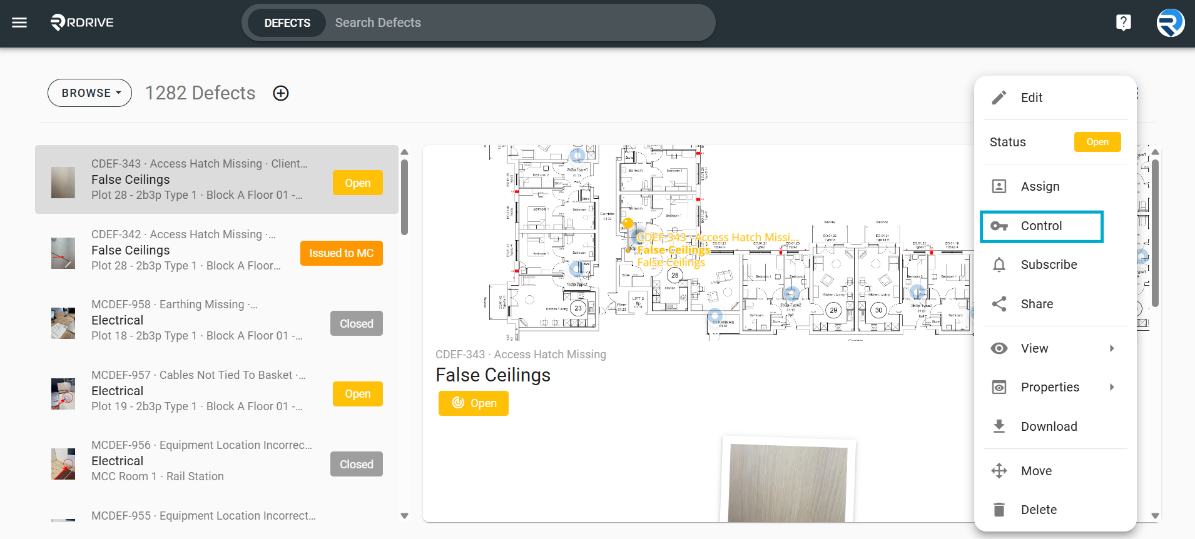Image resolution: width=1195 pixels, height=539 pixels.
Task: Click the Search Defects input field
Action: (519, 23)
